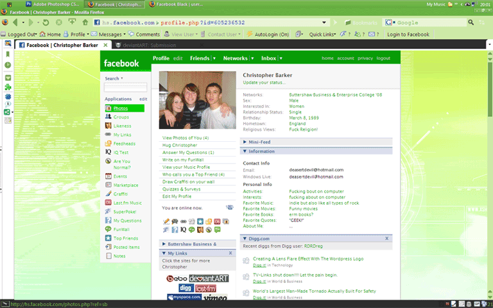Click the digg logo in My Links
This screenshot has height=308, width=493.
(x=186, y=288)
